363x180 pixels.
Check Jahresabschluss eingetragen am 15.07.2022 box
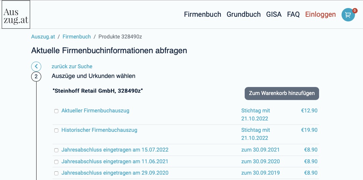pyautogui.click(x=56, y=150)
